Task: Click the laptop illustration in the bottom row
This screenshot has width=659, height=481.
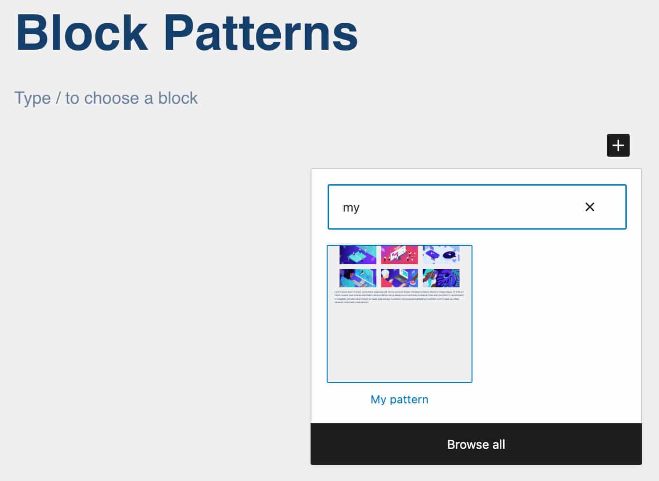Action: 399,277
